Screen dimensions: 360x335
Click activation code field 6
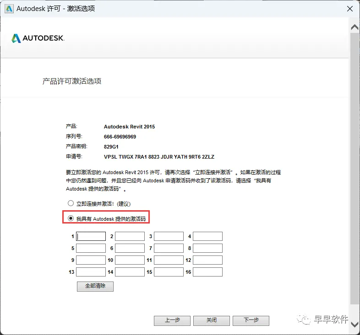tap(130, 248)
